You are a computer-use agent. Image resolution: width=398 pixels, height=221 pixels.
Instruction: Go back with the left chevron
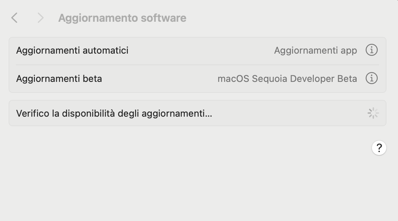15,18
